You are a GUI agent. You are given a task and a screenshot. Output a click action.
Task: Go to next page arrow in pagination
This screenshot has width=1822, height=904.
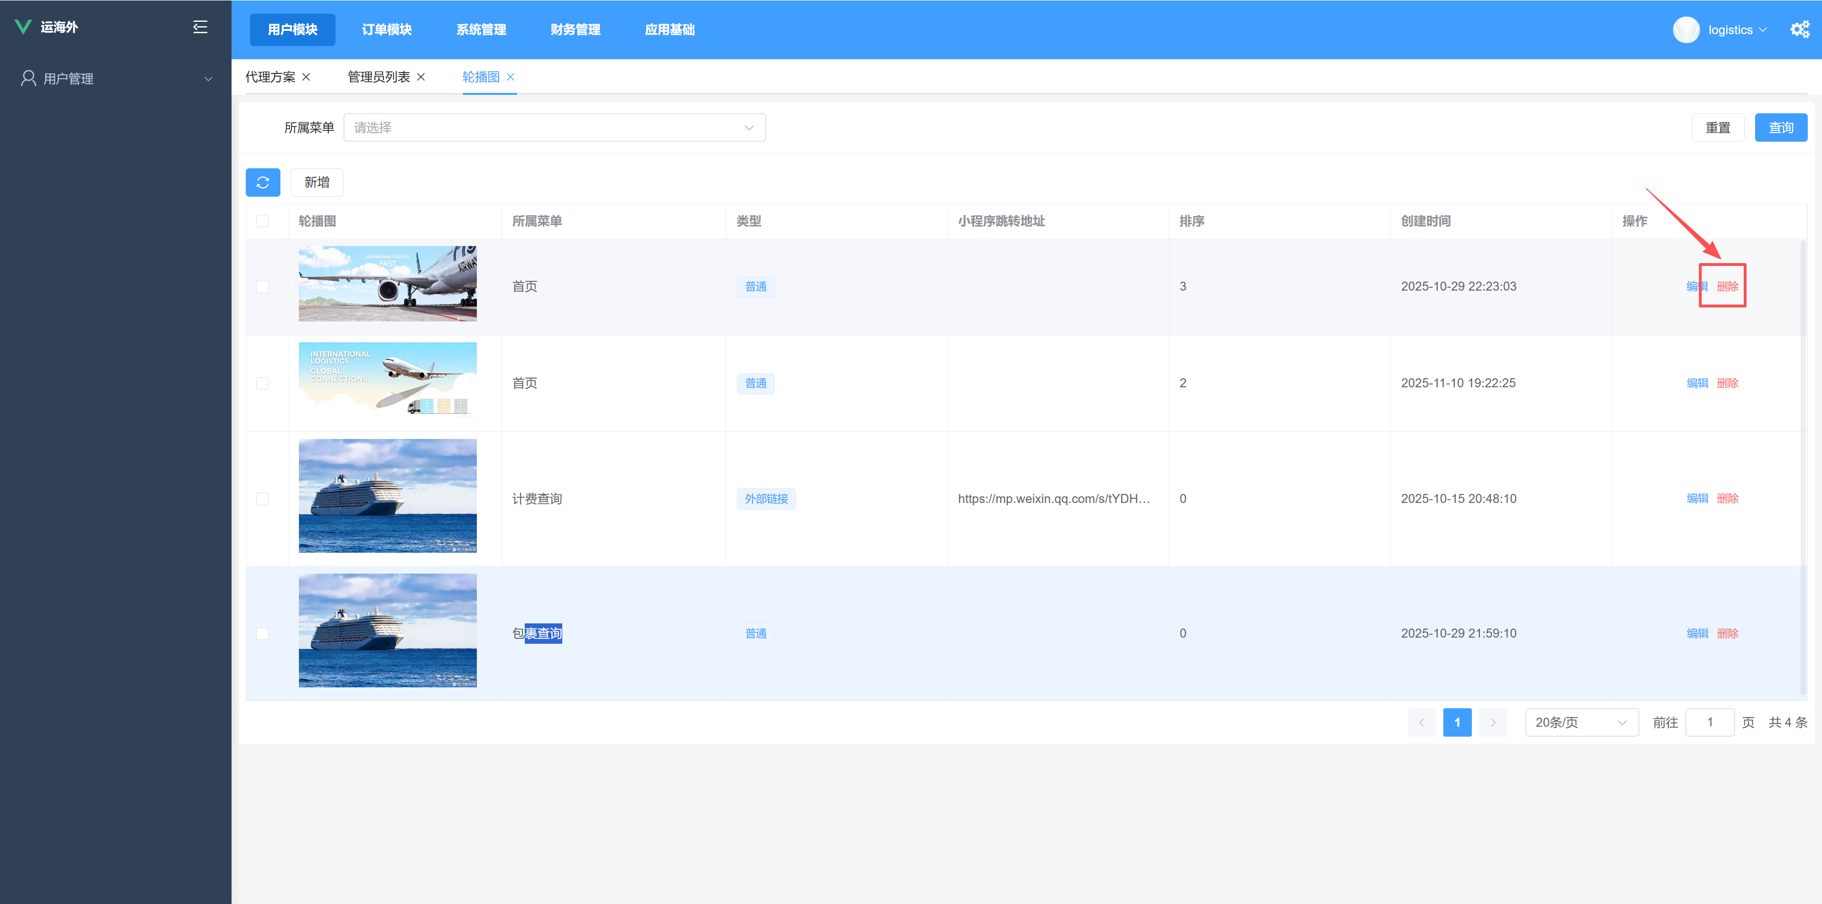click(1492, 722)
